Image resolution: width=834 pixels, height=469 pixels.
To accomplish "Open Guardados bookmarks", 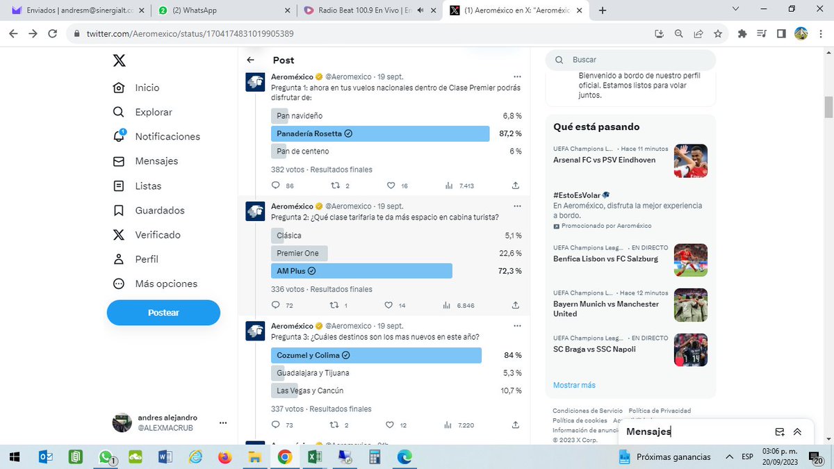I will click(x=149, y=210).
